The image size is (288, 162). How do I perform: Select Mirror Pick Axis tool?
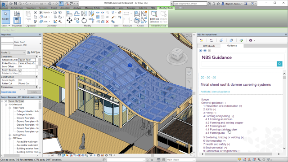click(84, 13)
